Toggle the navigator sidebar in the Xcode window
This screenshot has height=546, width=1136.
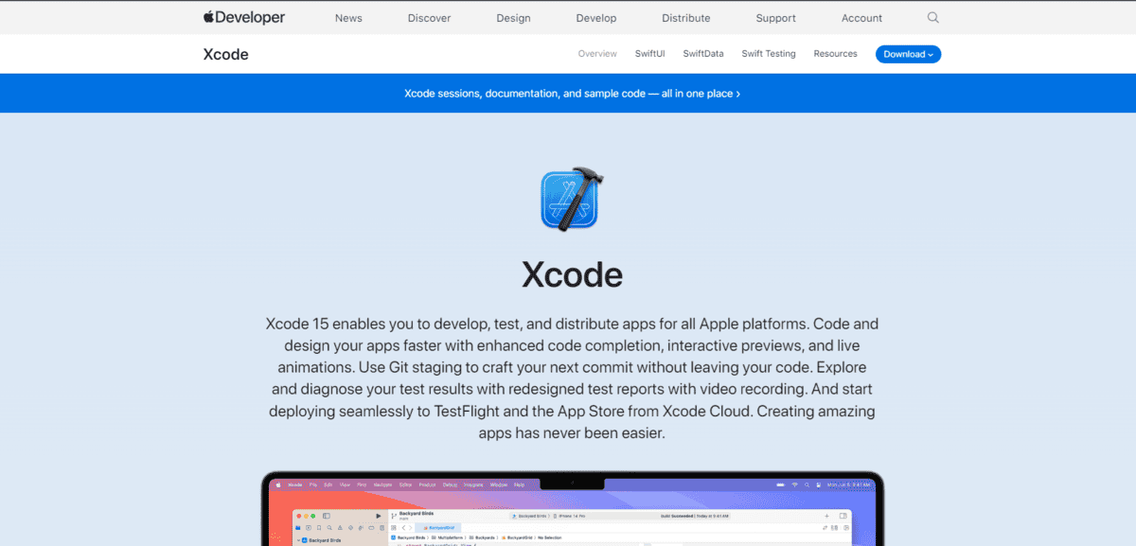[x=325, y=516]
